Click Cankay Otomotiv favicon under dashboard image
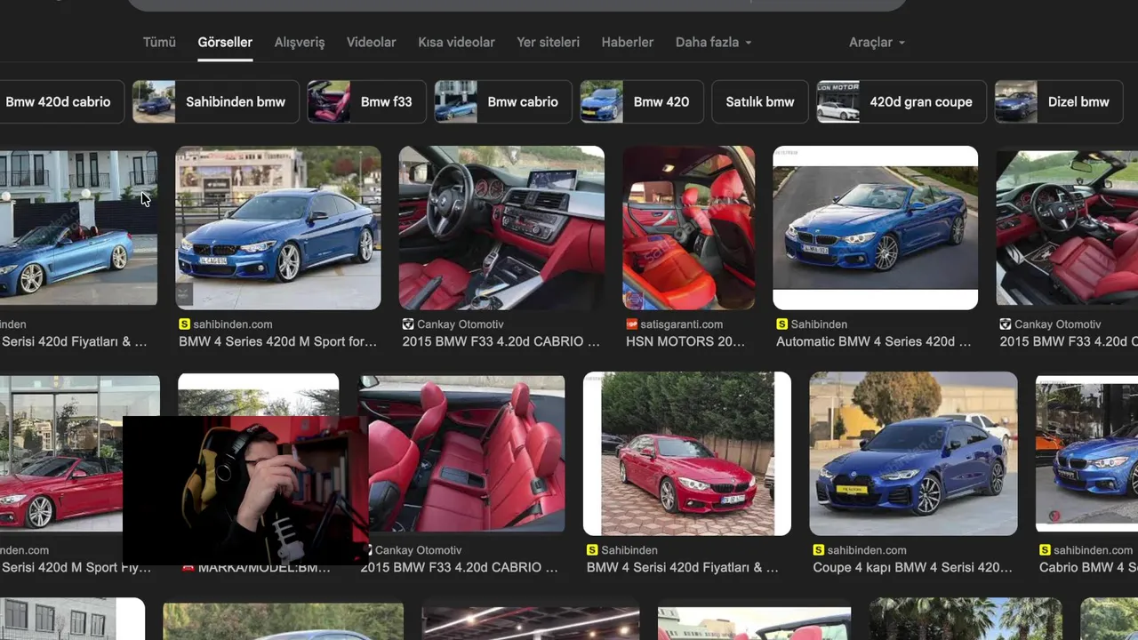 (408, 324)
